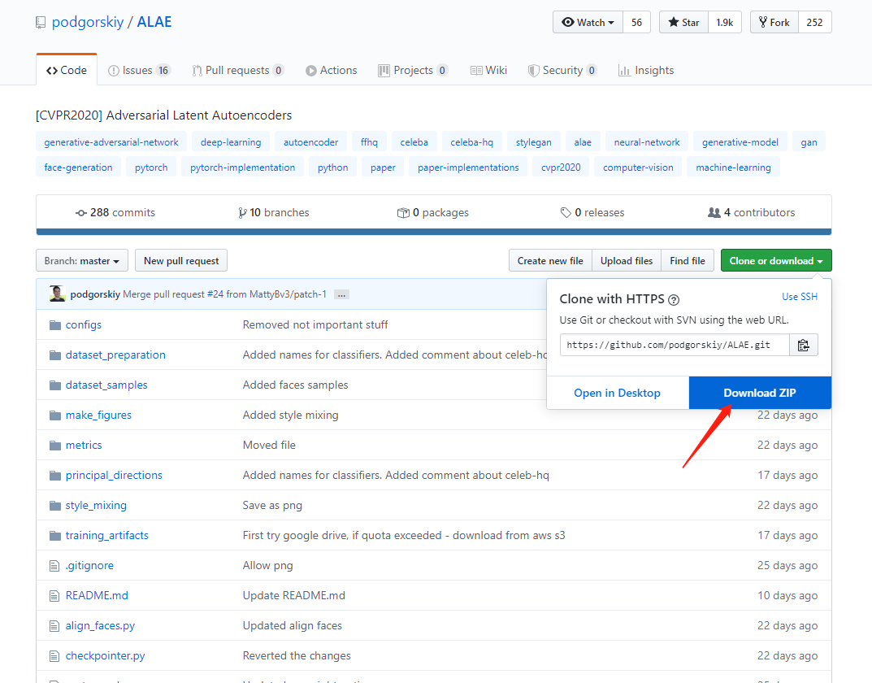View the 1.9k stargazers count

point(725,22)
